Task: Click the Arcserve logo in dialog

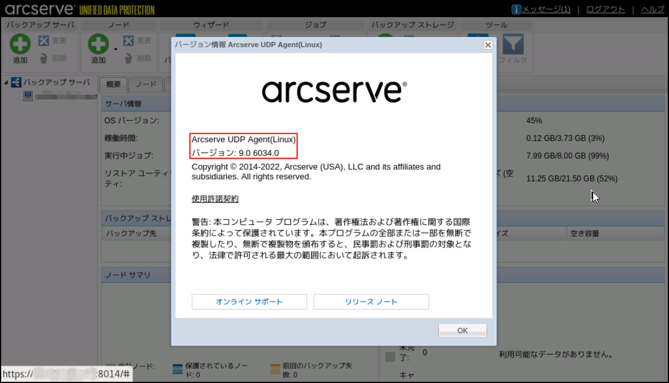Action: [334, 91]
